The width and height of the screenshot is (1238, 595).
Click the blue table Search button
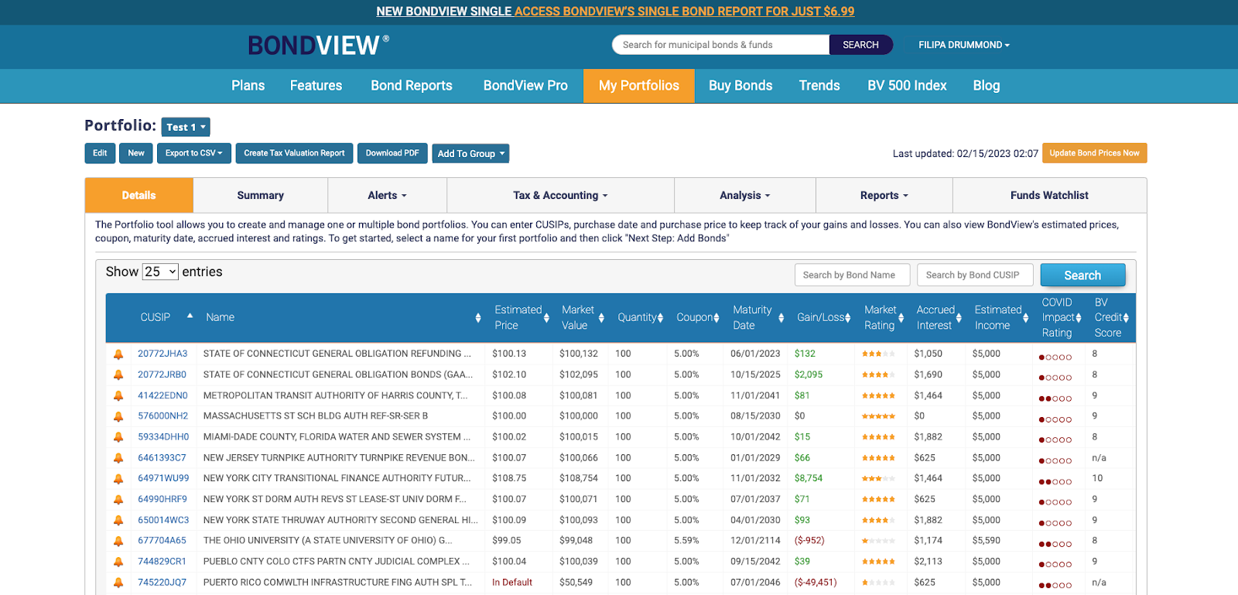coord(1082,275)
